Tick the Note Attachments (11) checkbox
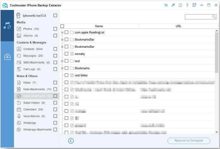The image size is (220, 149). [55, 89]
